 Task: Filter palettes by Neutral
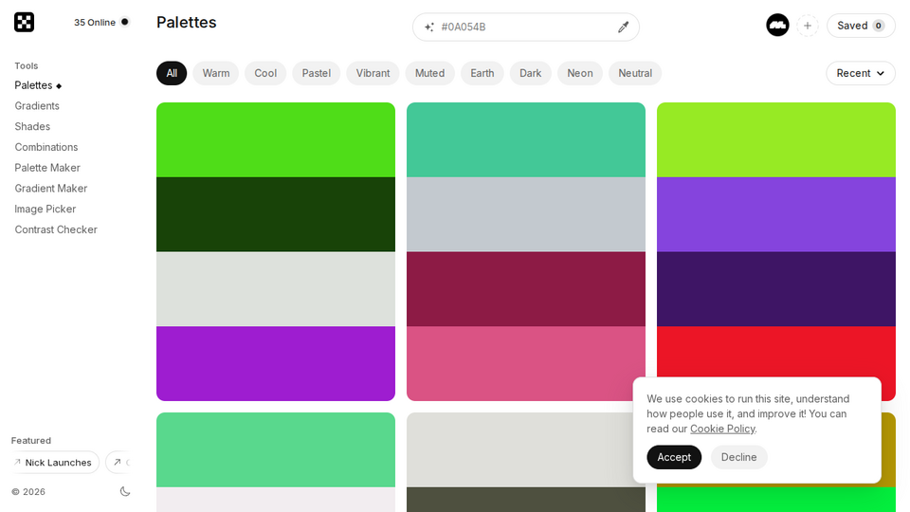(x=635, y=73)
